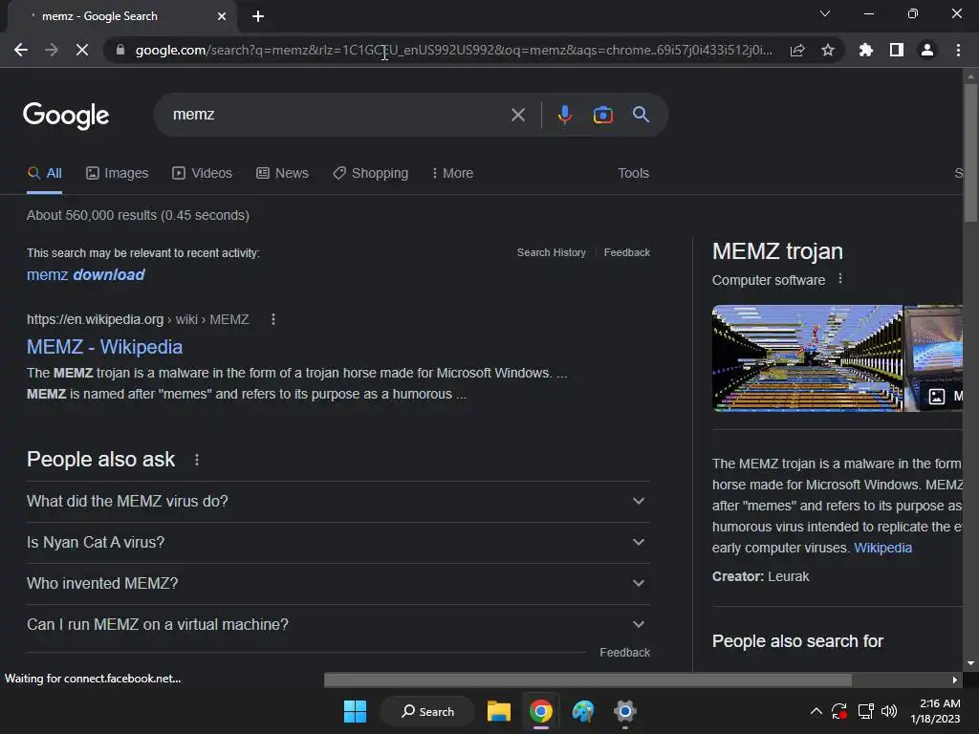Bookmark this tab with the star

click(x=828, y=50)
